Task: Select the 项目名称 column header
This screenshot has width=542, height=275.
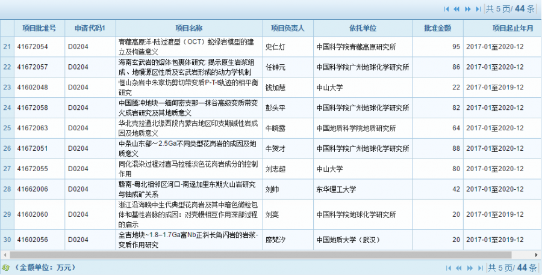Action: coord(189,28)
